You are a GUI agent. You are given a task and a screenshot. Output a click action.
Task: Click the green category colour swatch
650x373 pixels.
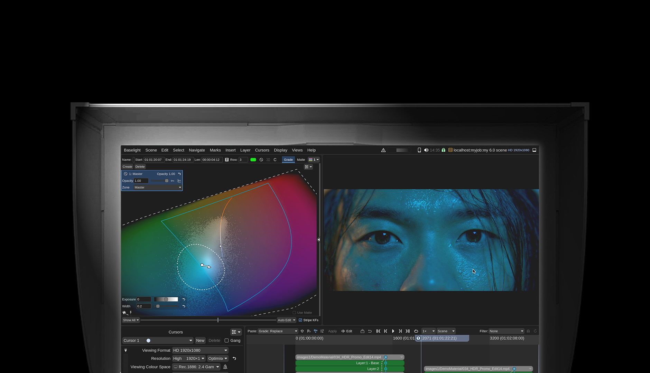[x=253, y=160]
